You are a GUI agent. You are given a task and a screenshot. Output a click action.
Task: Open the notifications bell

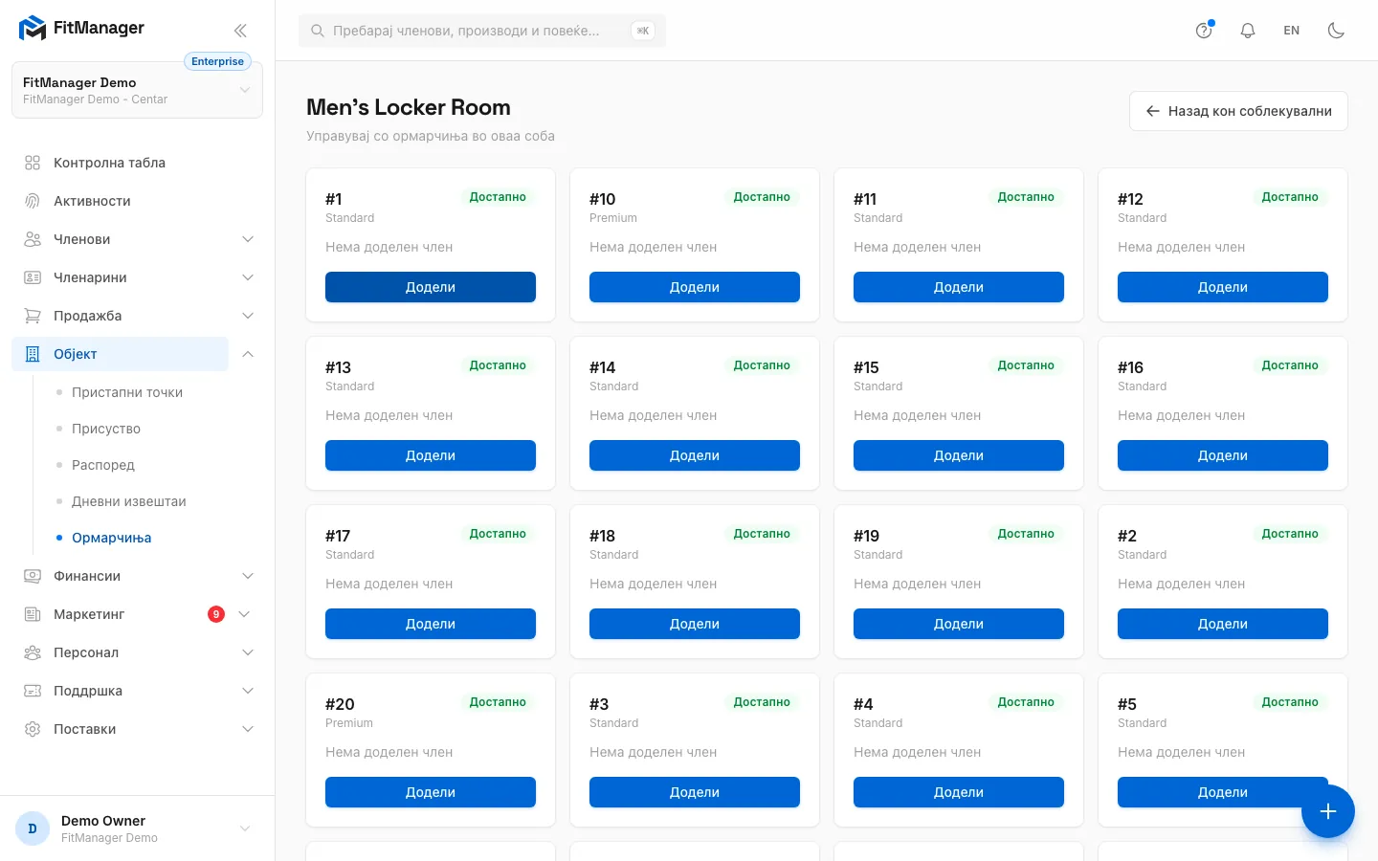(1248, 31)
